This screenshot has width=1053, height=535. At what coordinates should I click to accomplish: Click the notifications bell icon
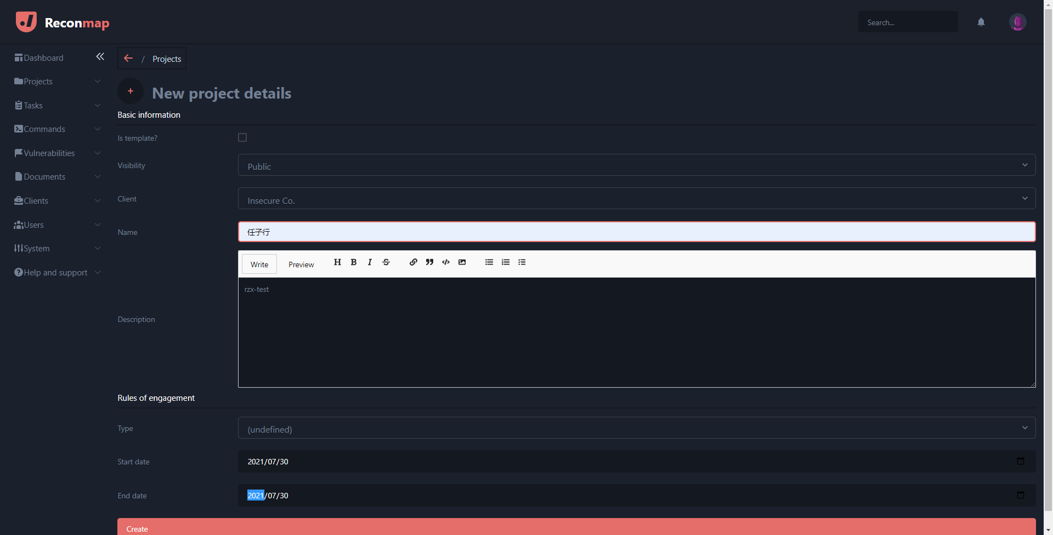point(981,22)
